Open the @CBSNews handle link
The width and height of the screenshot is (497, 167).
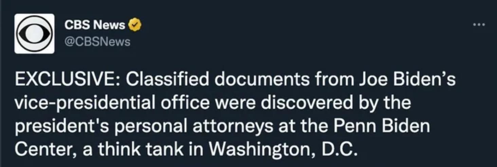[x=97, y=42]
